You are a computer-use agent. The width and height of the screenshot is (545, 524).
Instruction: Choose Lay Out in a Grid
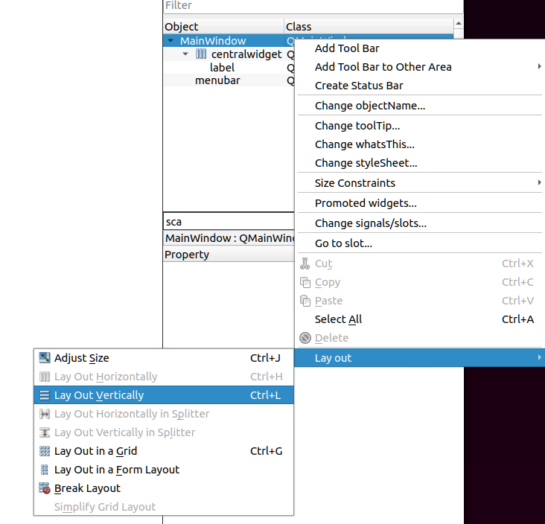(x=164, y=451)
